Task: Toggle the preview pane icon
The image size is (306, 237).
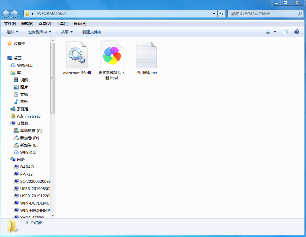Action: click(285, 32)
